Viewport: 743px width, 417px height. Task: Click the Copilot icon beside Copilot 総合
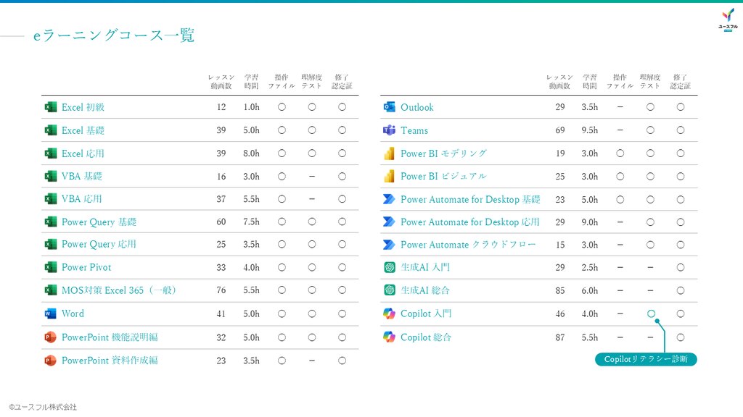click(389, 337)
